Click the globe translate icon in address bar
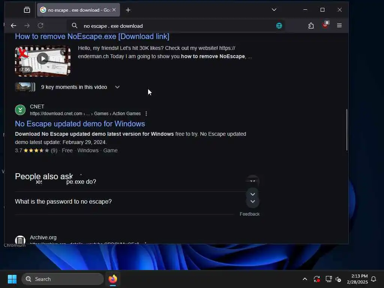This screenshot has width=384, height=288. [279, 26]
